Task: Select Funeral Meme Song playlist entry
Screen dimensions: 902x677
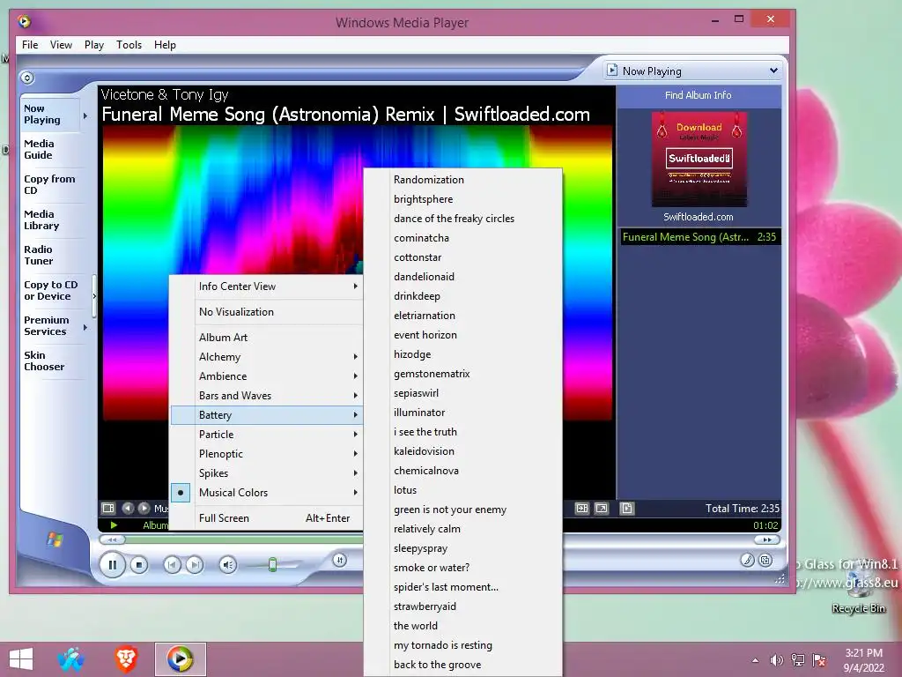Action: tap(699, 237)
